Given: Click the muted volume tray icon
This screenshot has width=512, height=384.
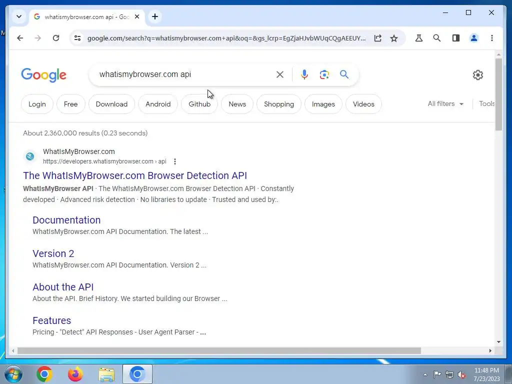Looking at the screenshot, I should point(461,374).
